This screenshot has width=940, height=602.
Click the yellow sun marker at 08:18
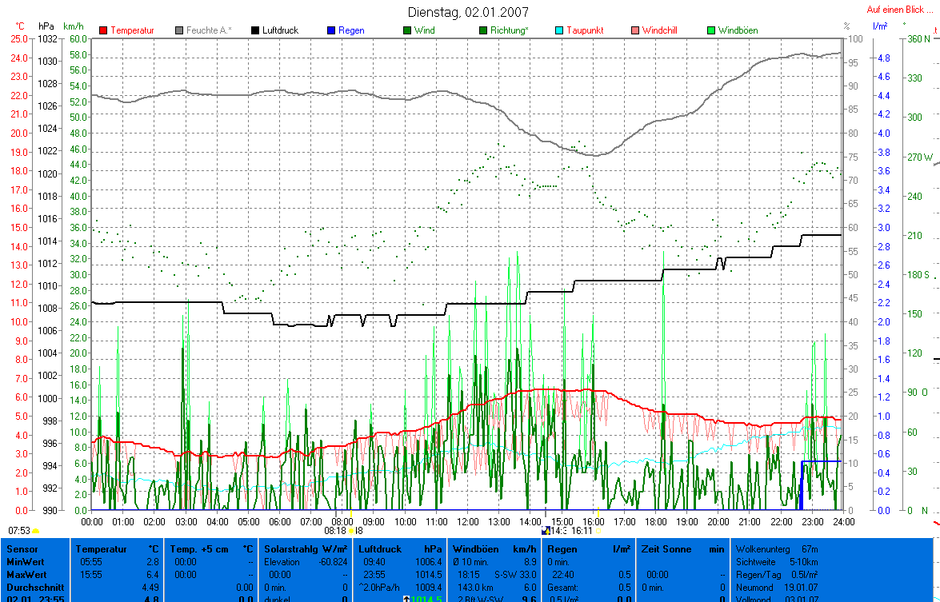point(350,530)
